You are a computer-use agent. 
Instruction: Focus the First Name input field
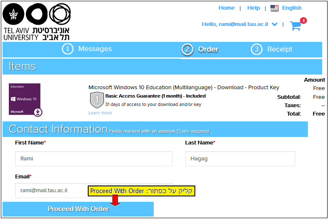pyautogui.click(x=94, y=159)
